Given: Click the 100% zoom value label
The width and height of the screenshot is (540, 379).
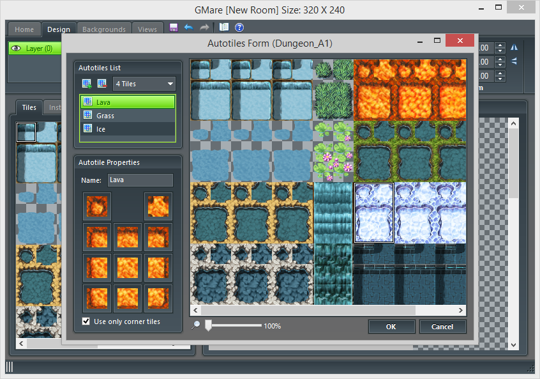Looking at the screenshot, I should point(273,326).
